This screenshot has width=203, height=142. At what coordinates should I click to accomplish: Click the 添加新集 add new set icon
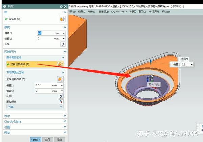[x=61, y=102]
